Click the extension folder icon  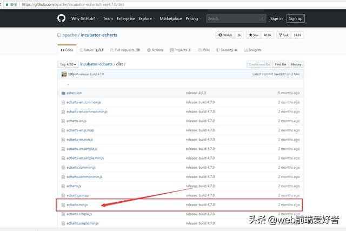pyautogui.click(x=63, y=93)
